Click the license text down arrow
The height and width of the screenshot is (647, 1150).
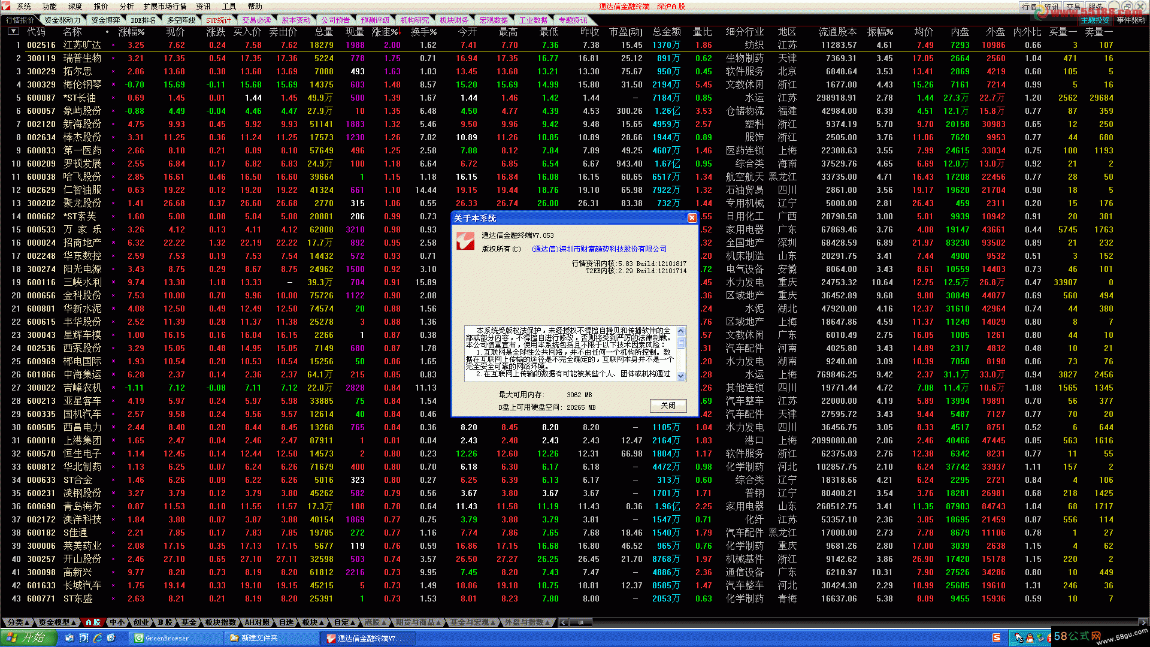680,376
